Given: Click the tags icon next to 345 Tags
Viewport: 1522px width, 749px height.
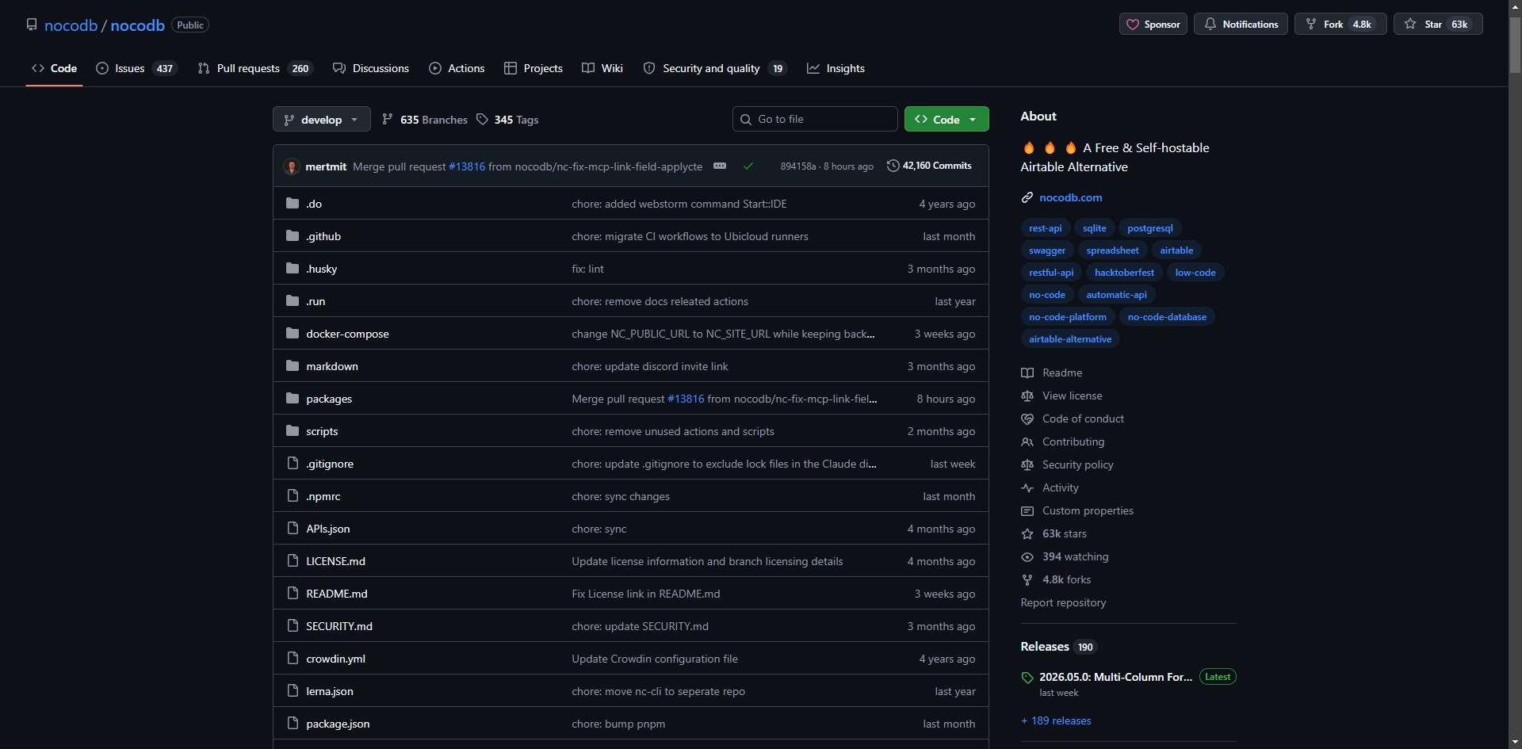Looking at the screenshot, I should point(482,120).
